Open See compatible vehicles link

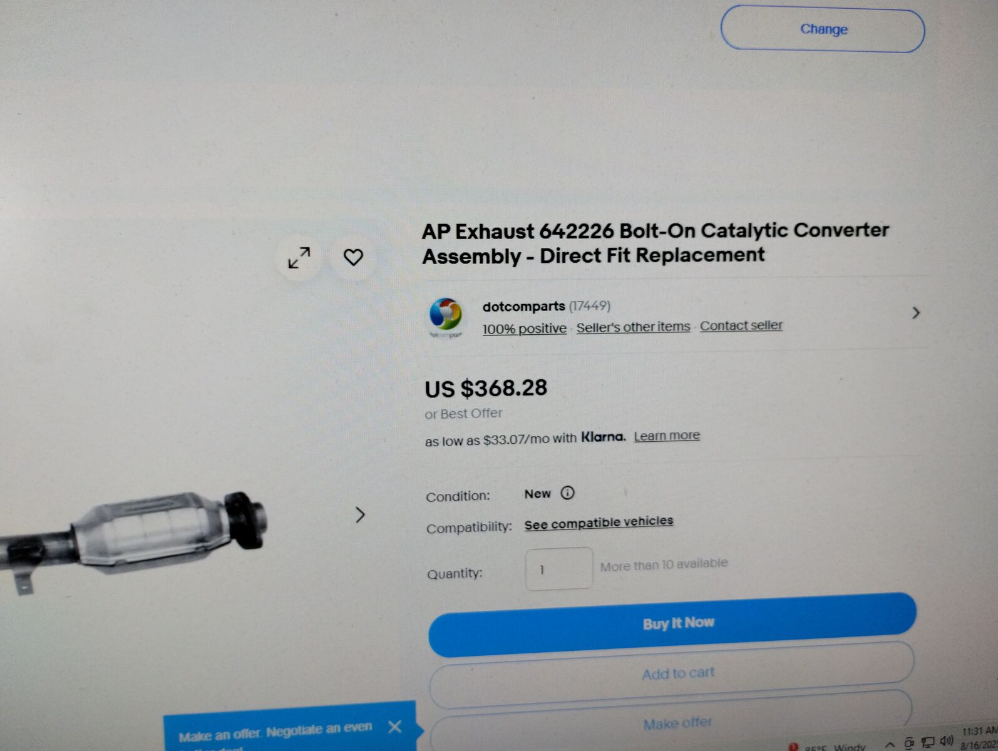pos(599,522)
